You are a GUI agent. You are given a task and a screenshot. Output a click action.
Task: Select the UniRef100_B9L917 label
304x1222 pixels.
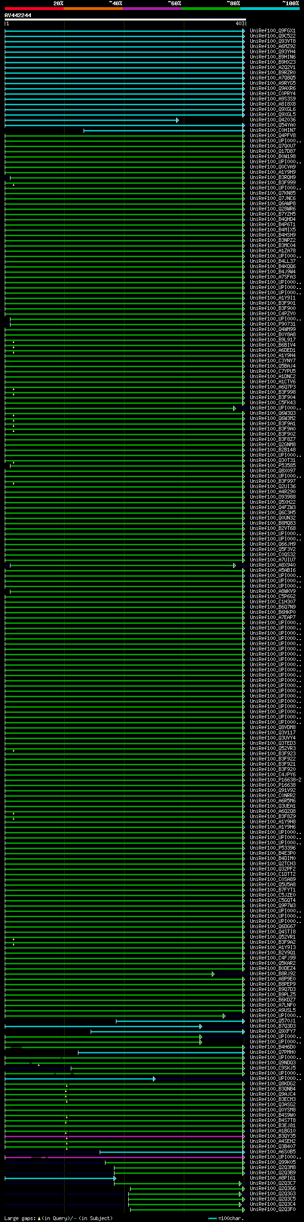[273, 340]
